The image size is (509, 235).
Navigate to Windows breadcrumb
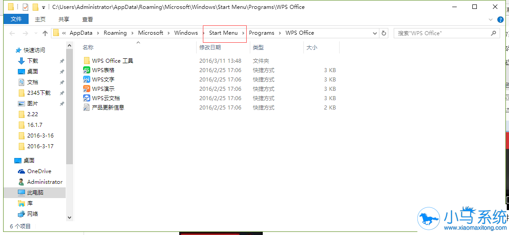point(186,33)
